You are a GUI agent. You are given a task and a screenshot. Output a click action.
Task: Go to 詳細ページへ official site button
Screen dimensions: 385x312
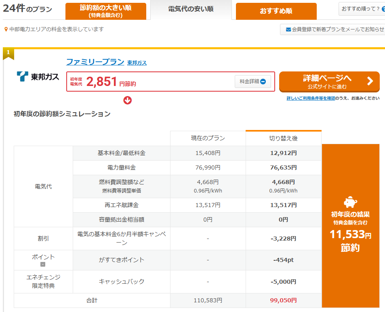coord(329,82)
